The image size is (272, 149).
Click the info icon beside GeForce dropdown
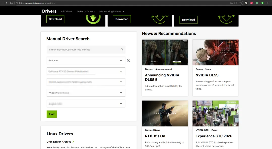[128, 60]
